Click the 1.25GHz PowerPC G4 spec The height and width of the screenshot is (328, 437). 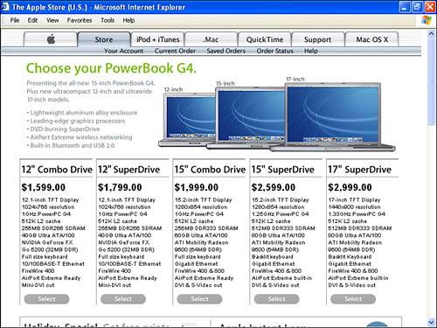click(280, 214)
